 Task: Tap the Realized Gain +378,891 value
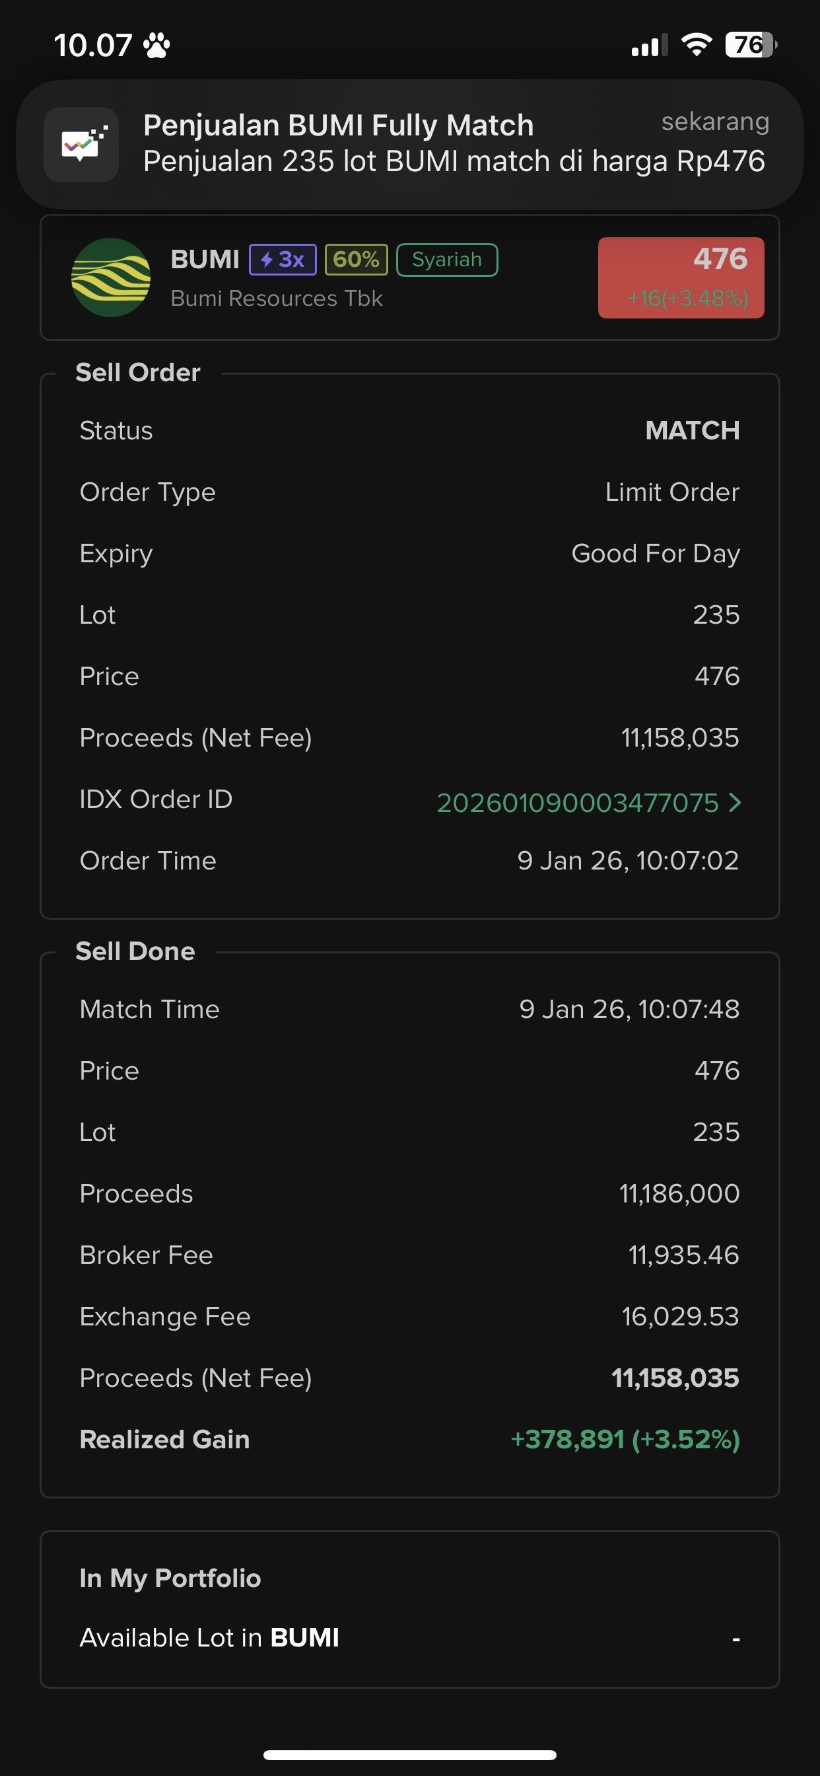coord(625,1440)
